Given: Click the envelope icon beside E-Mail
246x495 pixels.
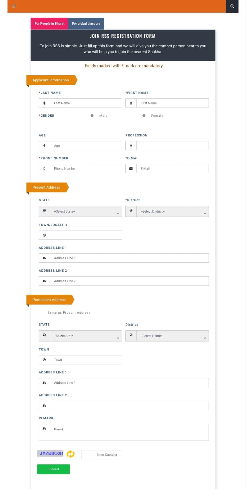Looking at the screenshot, I should [x=131, y=169].
